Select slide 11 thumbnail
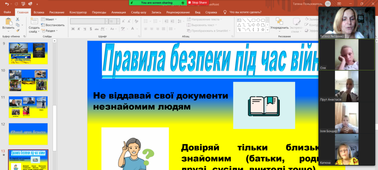Viewport: 378px width, 170px height. pyautogui.click(x=28, y=107)
